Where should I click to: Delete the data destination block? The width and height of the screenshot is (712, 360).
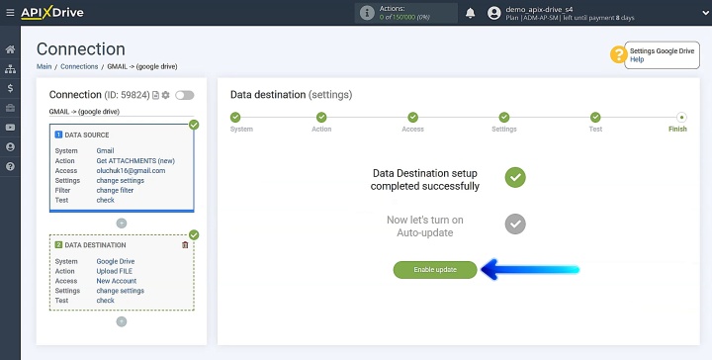pyautogui.click(x=185, y=245)
